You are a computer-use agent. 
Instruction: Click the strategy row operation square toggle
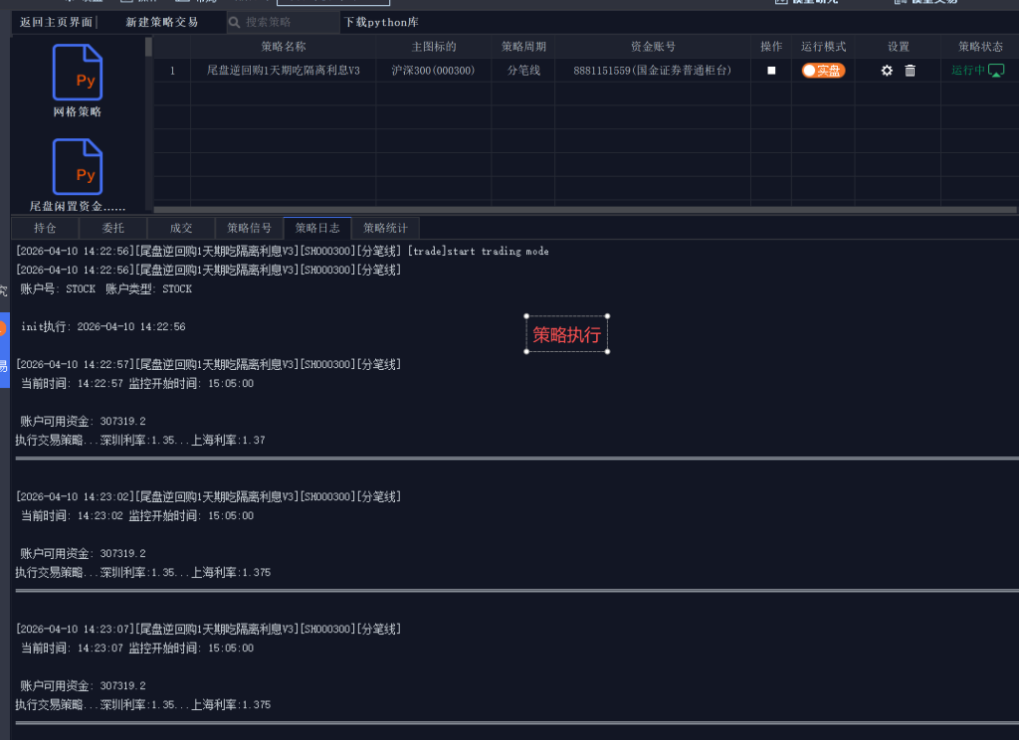click(771, 71)
